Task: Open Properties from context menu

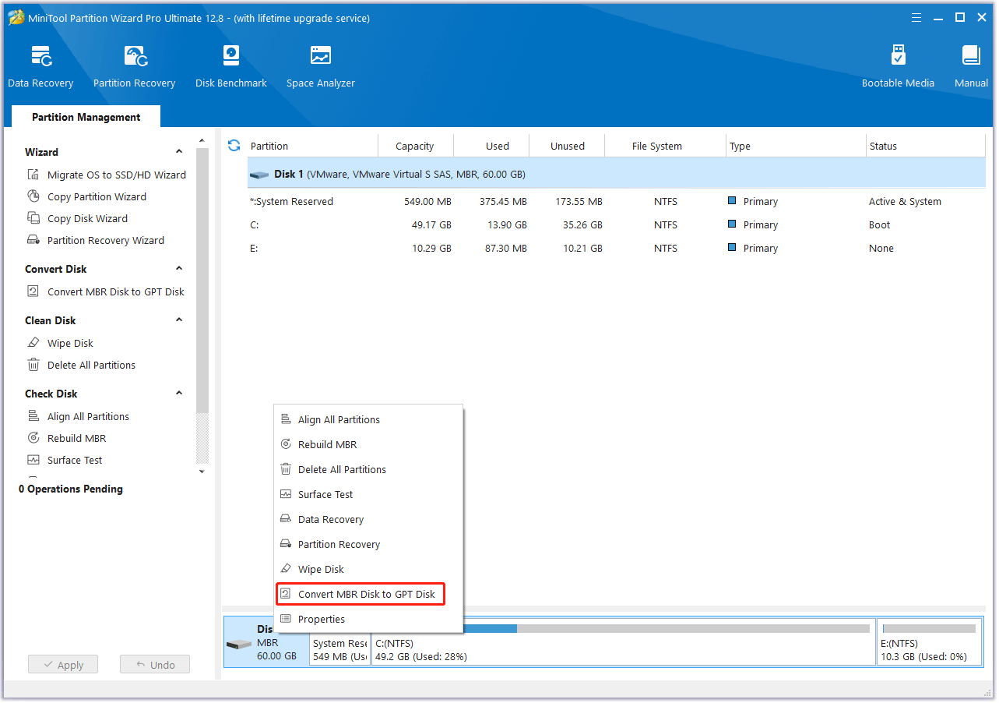Action: [369, 619]
